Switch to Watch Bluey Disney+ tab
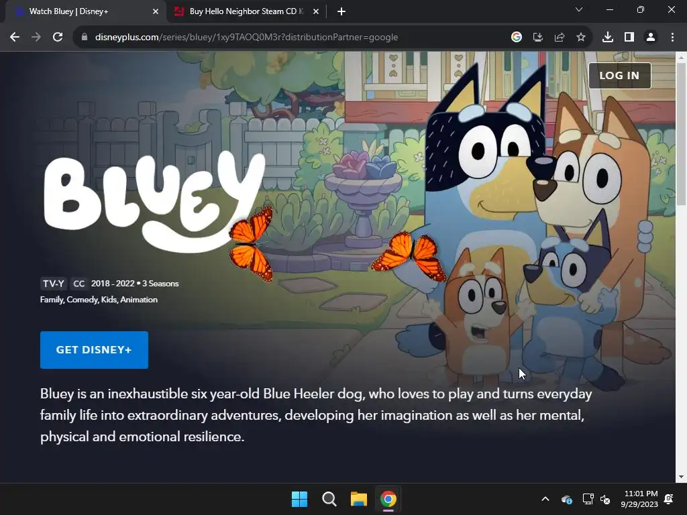This screenshot has width=687, height=515. click(86, 11)
